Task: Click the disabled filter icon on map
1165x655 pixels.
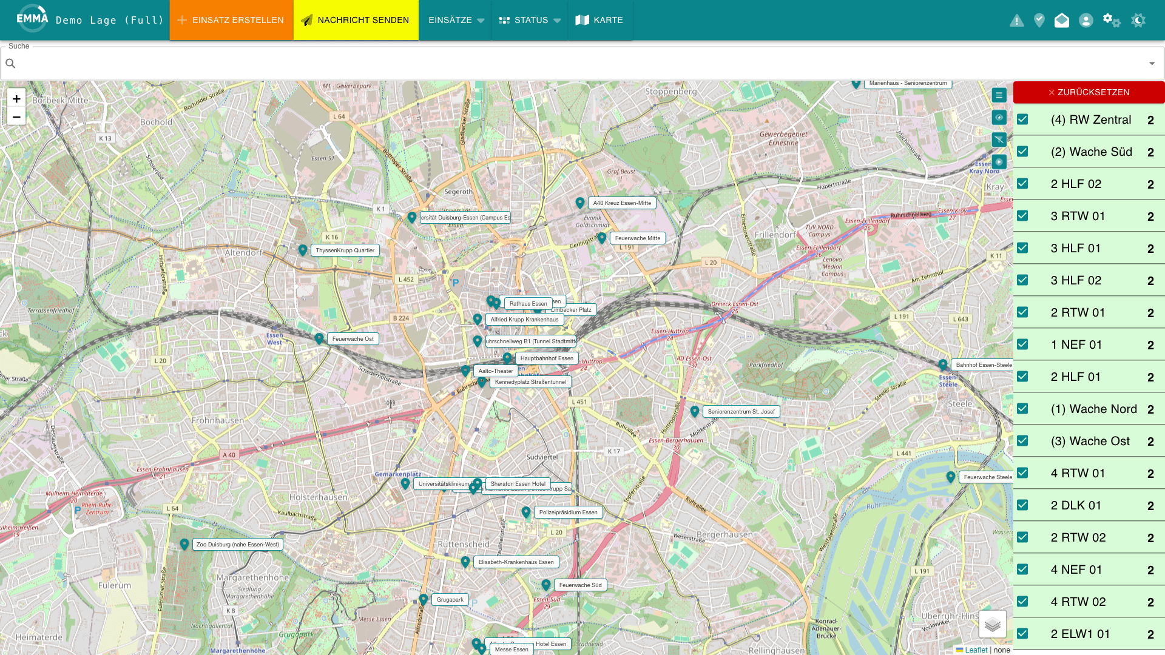Action: coord(999,139)
